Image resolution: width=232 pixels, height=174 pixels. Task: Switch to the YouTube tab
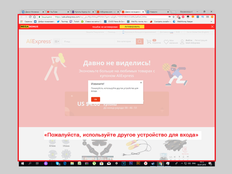[x=58, y=12]
